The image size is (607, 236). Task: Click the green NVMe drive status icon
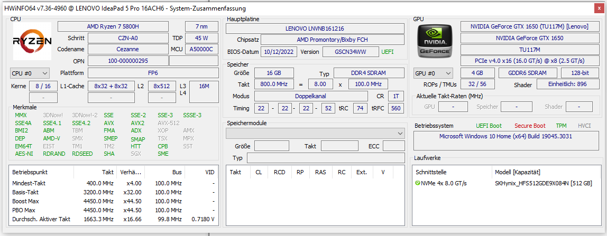[x=417, y=183]
